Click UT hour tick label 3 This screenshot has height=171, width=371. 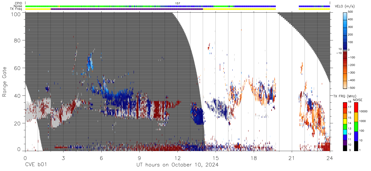tap(63, 158)
